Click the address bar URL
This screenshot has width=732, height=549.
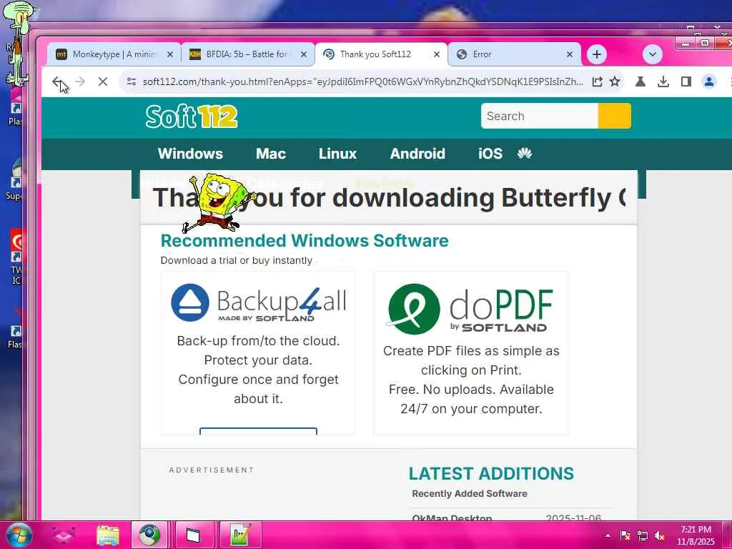[362, 81]
